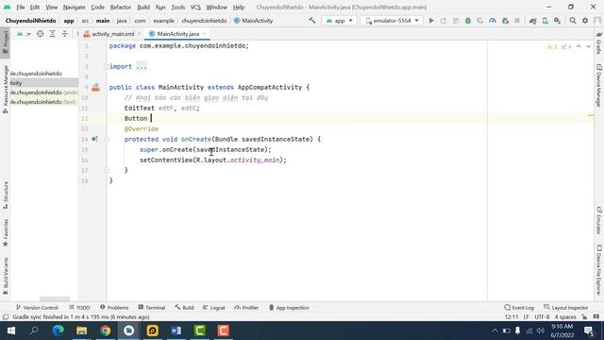
Task: Click the override gutter icon beside onCreate
Action: point(94,139)
